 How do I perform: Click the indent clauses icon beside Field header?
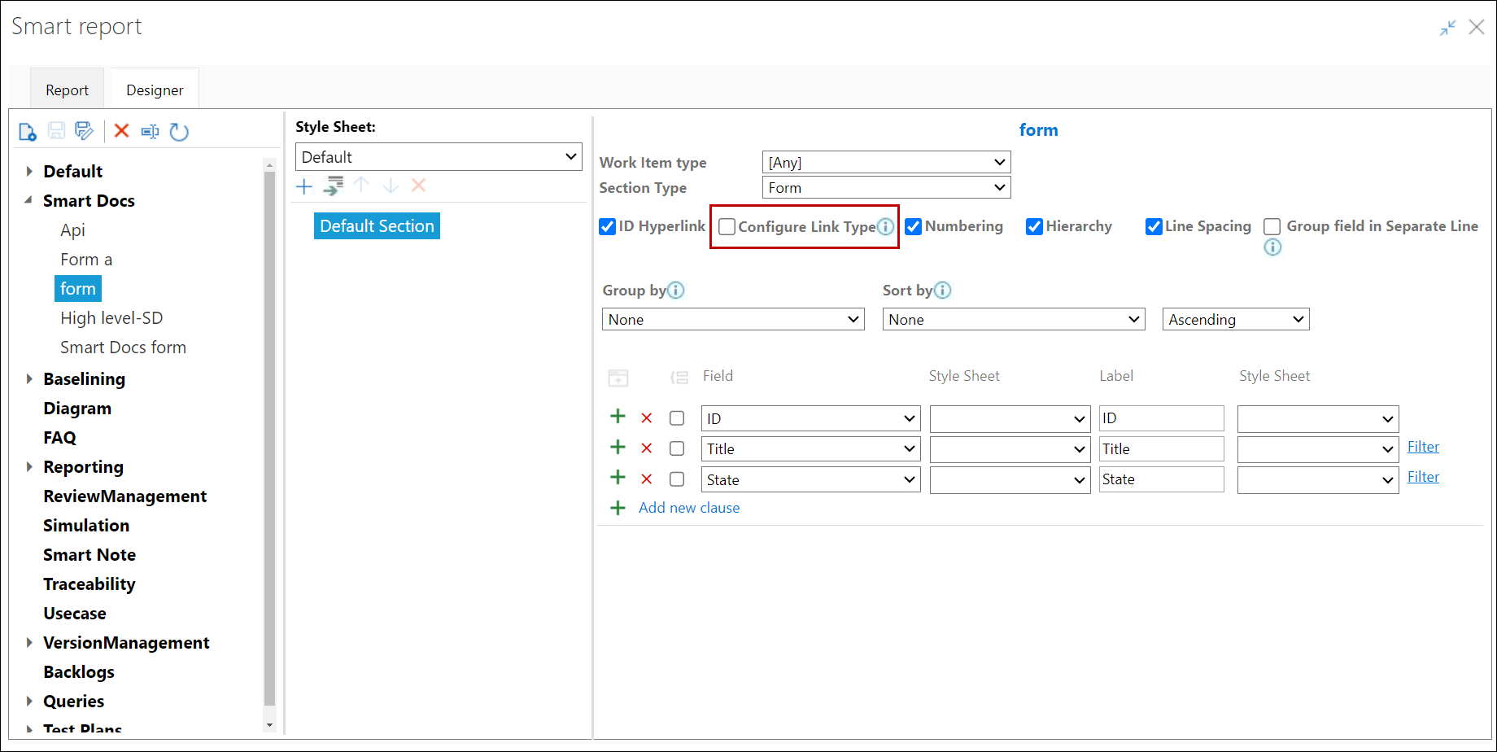pos(679,377)
